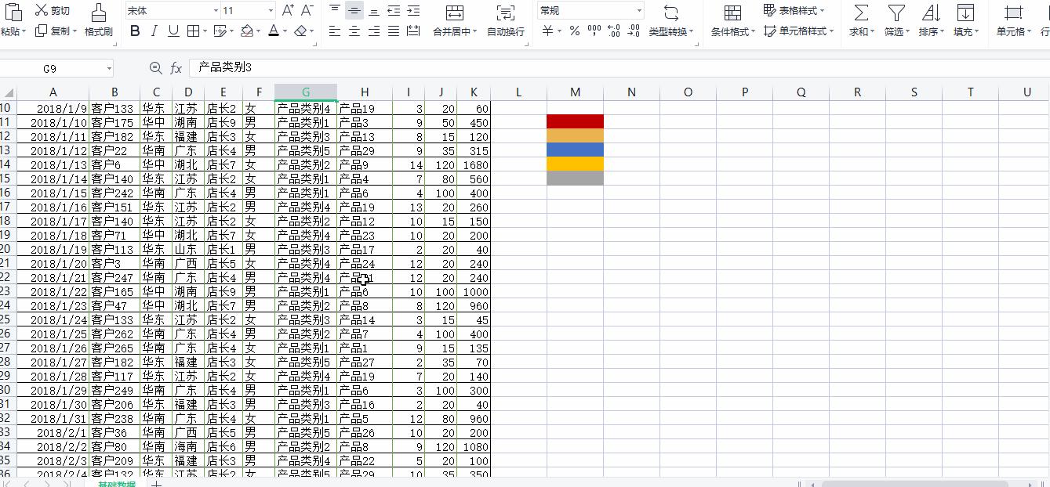Toggle italic formatting
The image size is (1050, 487).
tap(154, 31)
